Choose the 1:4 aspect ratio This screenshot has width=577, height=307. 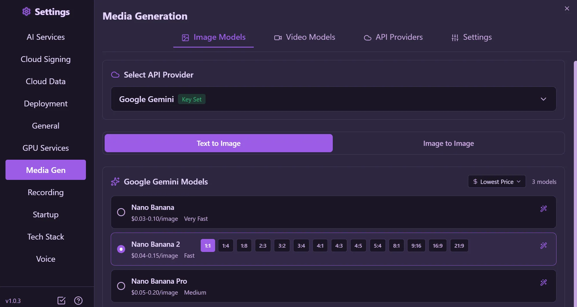tap(226, 246)
